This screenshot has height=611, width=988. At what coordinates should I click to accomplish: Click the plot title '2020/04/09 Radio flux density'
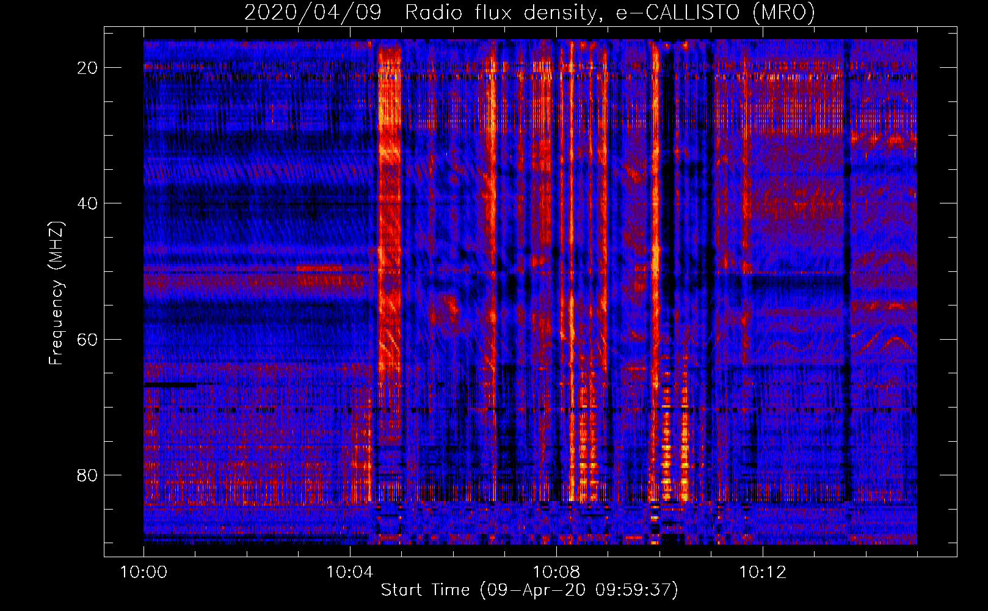coord(529,12)
